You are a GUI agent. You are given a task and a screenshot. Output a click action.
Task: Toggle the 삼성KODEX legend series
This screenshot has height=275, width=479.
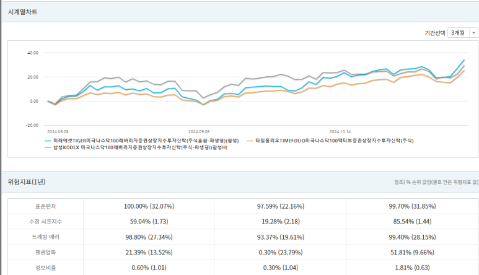[x=136, y=147]
